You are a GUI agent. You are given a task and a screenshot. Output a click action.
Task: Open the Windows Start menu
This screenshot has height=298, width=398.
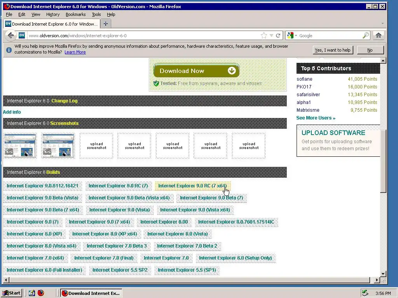click(x=11, y=293)
